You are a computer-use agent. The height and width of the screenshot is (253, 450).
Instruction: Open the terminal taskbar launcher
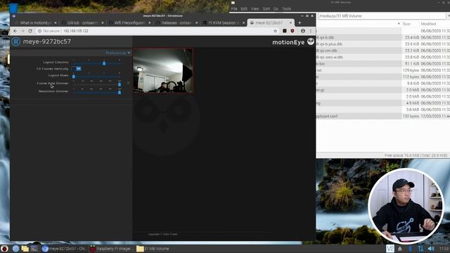[34, 249]
